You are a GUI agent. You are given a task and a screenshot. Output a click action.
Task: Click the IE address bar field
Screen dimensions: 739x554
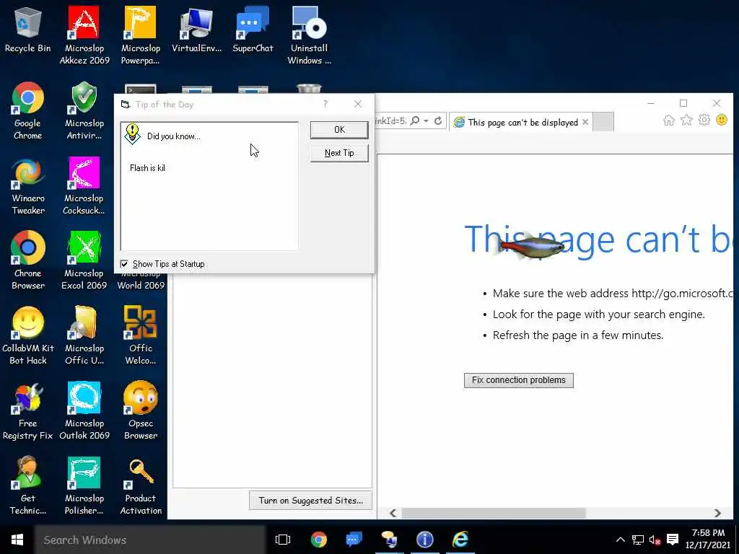point(390,121)
